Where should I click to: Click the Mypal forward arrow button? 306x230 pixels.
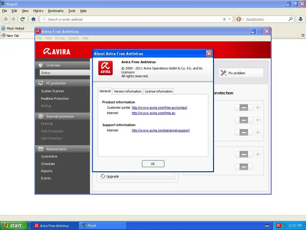click(13, 19)
